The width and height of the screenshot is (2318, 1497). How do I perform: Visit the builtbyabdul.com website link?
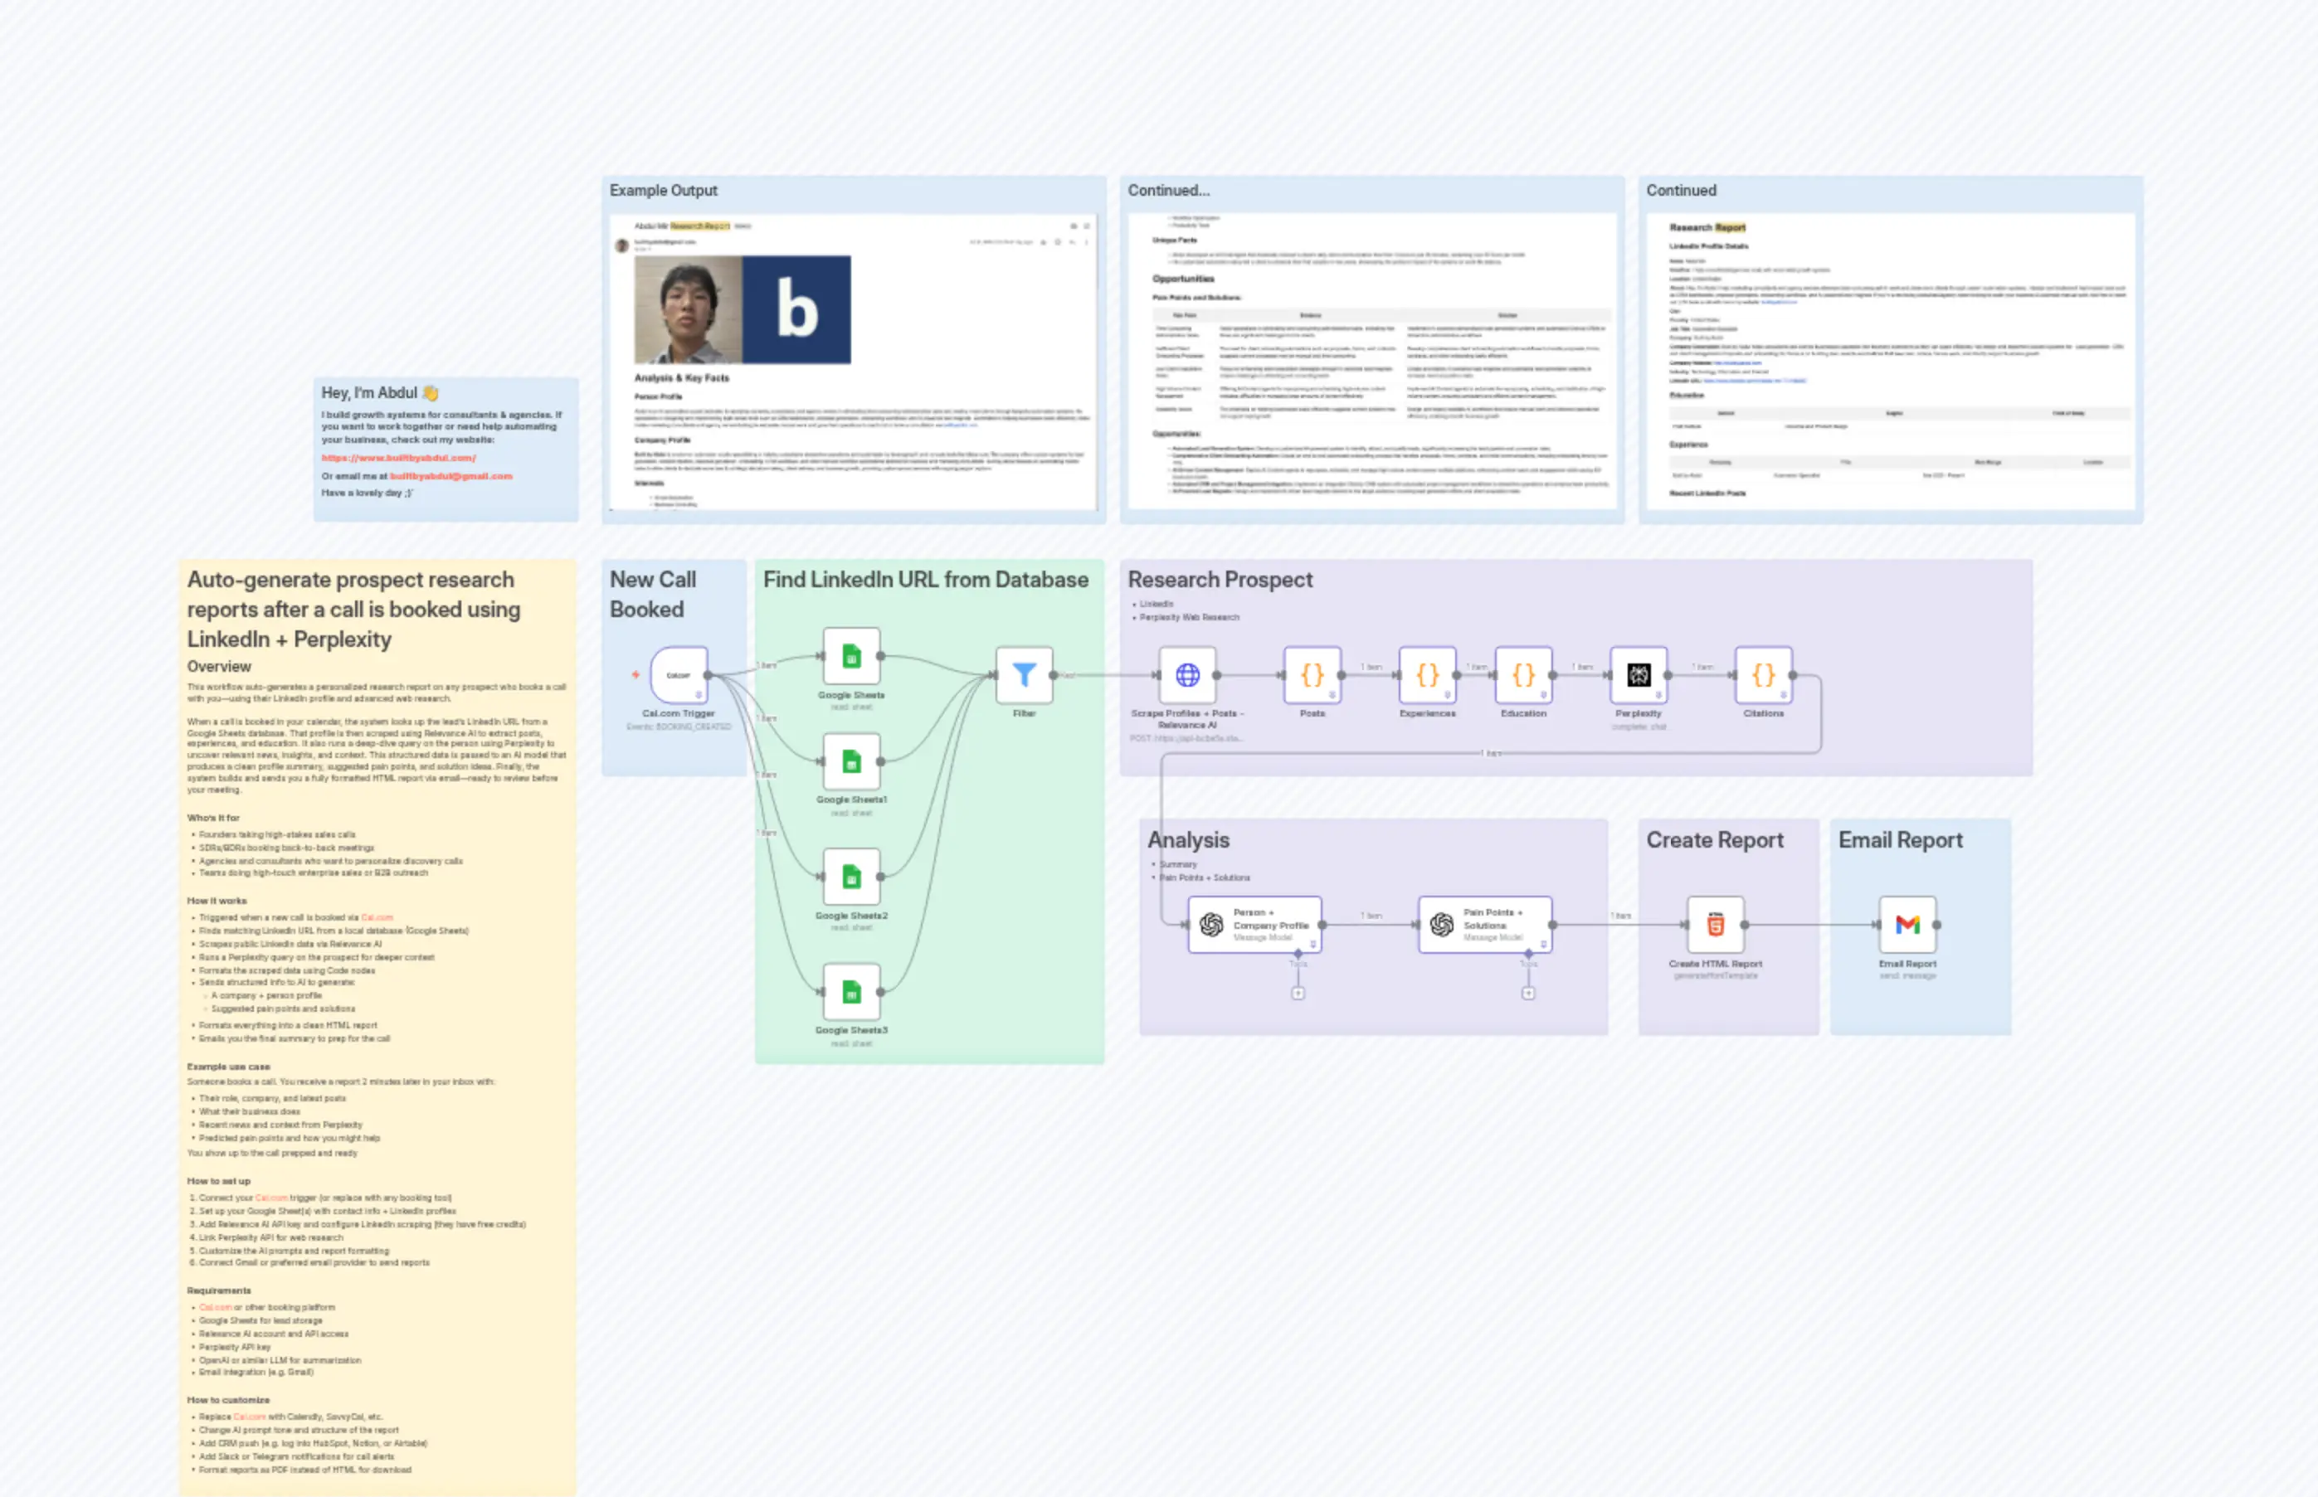397,458
